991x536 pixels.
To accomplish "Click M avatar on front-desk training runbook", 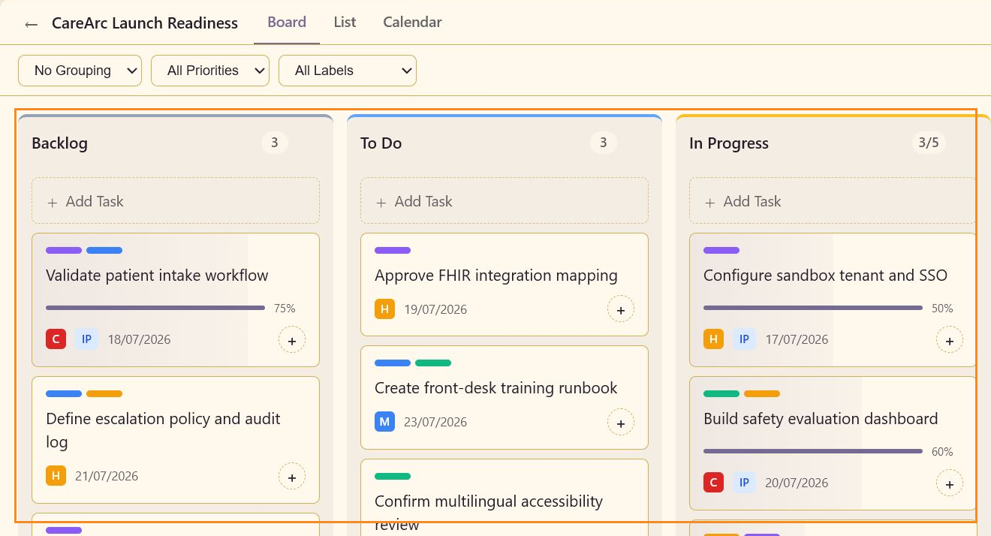I will click(384, 422).
